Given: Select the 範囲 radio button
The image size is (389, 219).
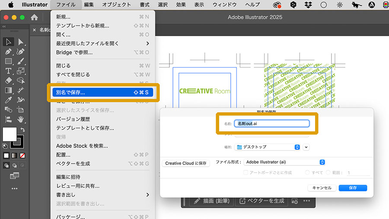Looking at the screenshot, I should click(x=328, y=172).
